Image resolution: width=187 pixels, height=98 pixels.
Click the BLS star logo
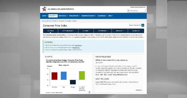(x=44, y=9)
